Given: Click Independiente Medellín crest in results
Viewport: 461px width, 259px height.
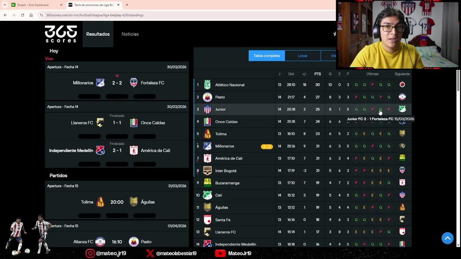Looking at the screenshot, I should [100, 150].
